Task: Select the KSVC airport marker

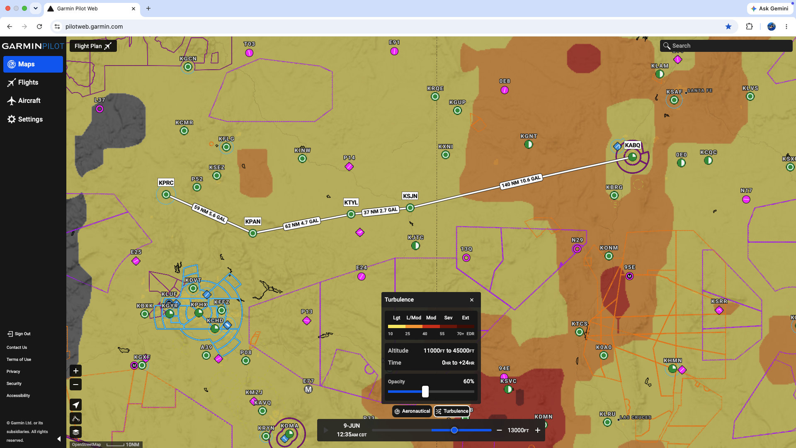Action: click(508, 389)
